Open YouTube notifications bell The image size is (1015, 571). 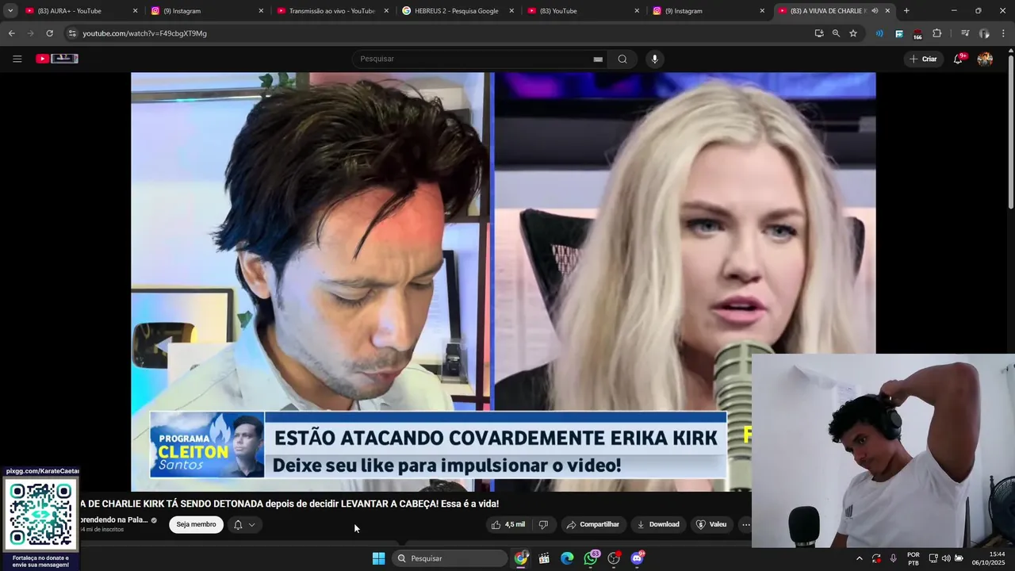[x=958, y=59]
